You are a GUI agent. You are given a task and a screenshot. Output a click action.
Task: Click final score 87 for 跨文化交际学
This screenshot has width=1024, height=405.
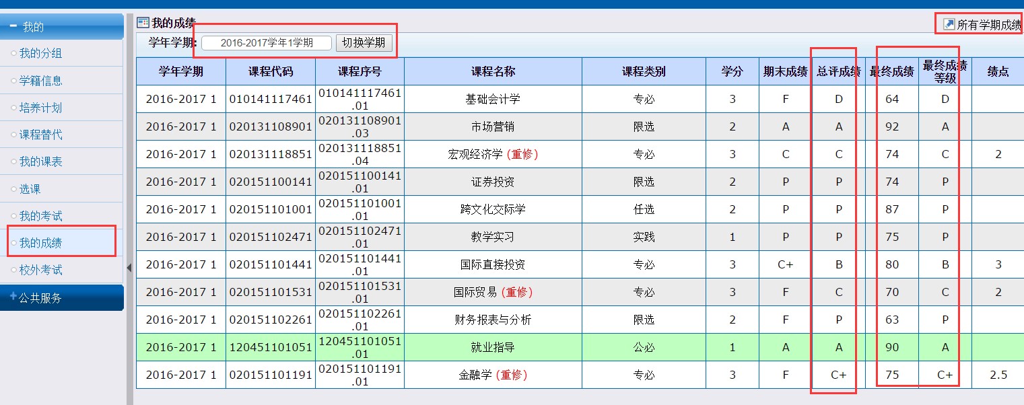point(892,210)
